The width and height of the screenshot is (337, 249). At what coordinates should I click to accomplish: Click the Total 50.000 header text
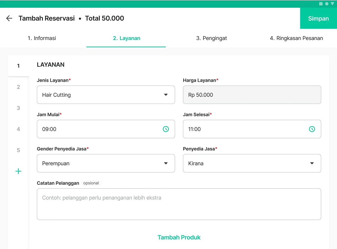(x=104, y=18)
